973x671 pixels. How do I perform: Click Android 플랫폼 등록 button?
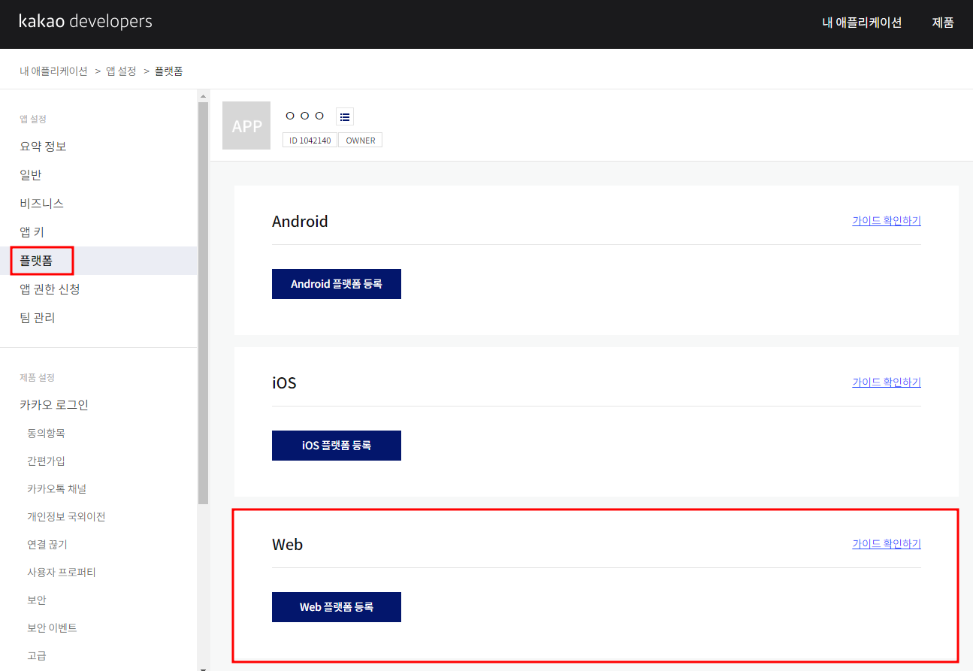[337, 284]
